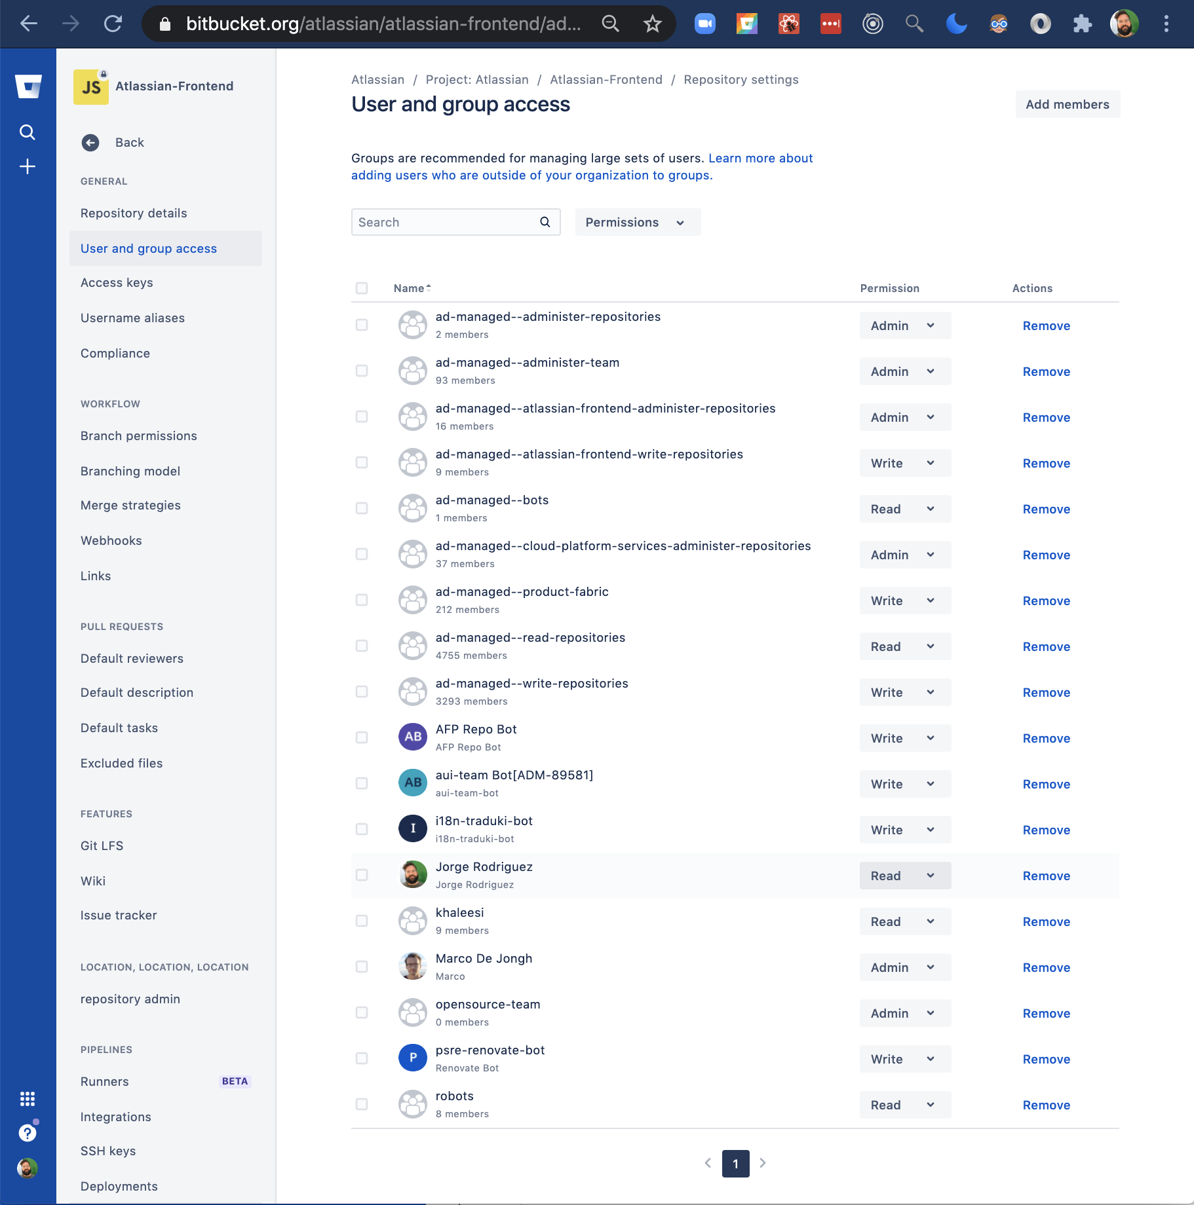Open the app switcher grid icon bottom left
The width and height of the screenshot is (1194, 1205).
point(28,1099)
